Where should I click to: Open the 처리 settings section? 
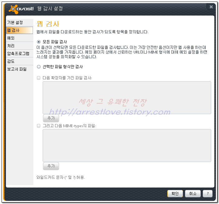20,46
